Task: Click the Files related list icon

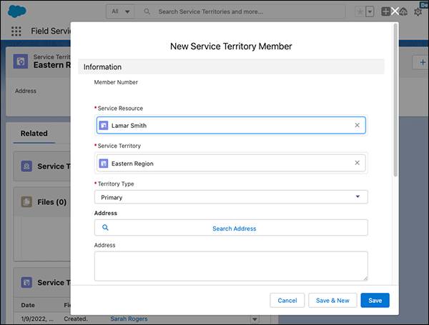Action: tap(26, 201)
